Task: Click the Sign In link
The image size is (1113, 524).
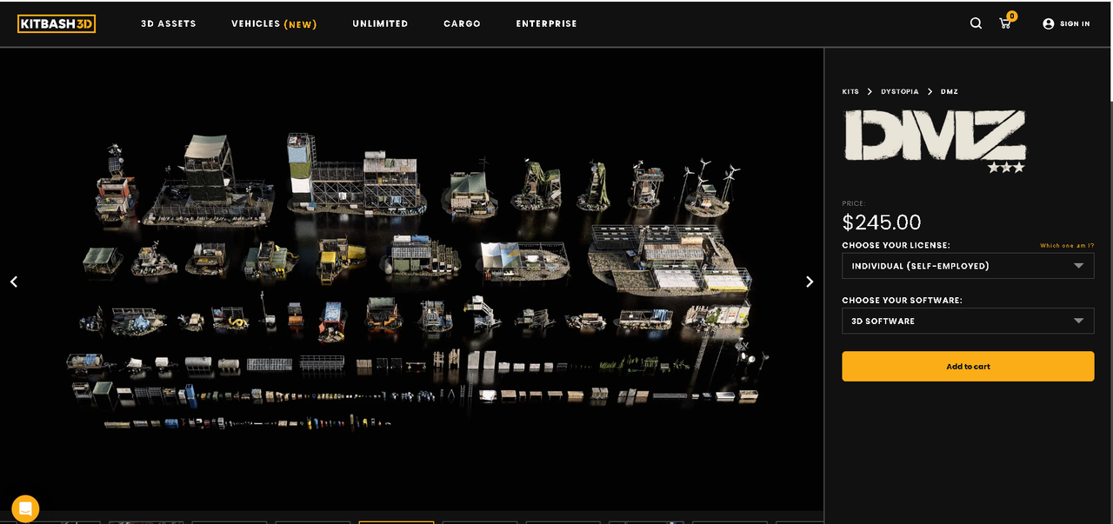Action: tap(1075, 23)
